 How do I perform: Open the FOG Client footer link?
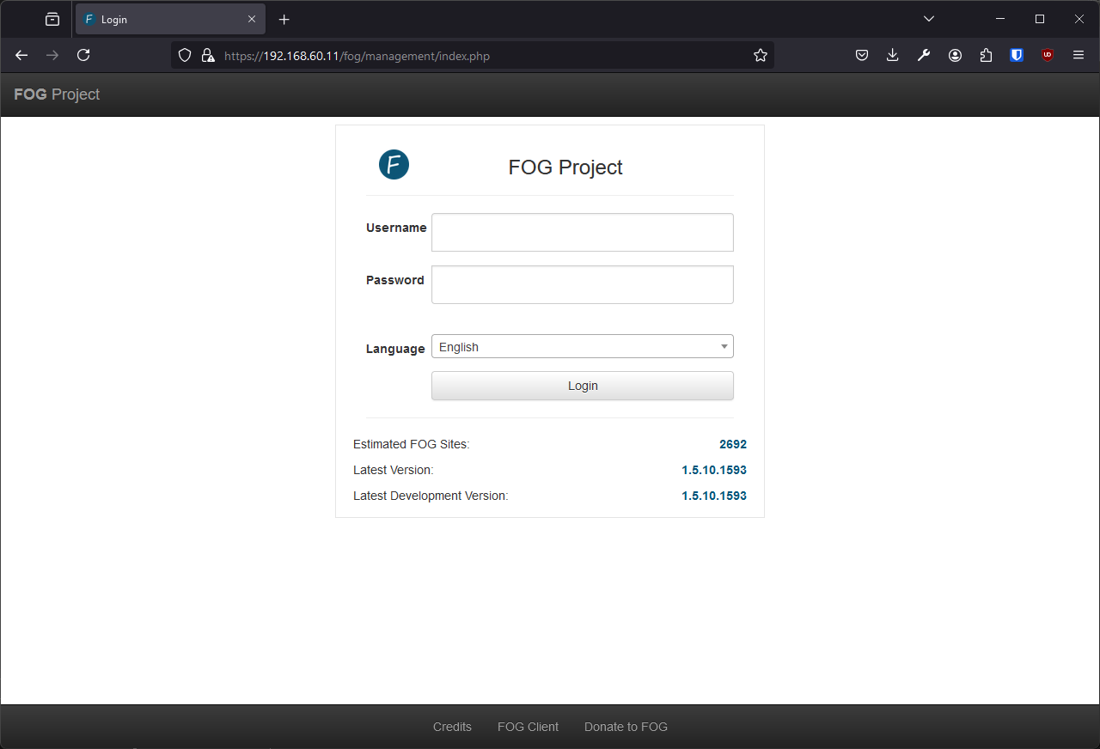528,727
